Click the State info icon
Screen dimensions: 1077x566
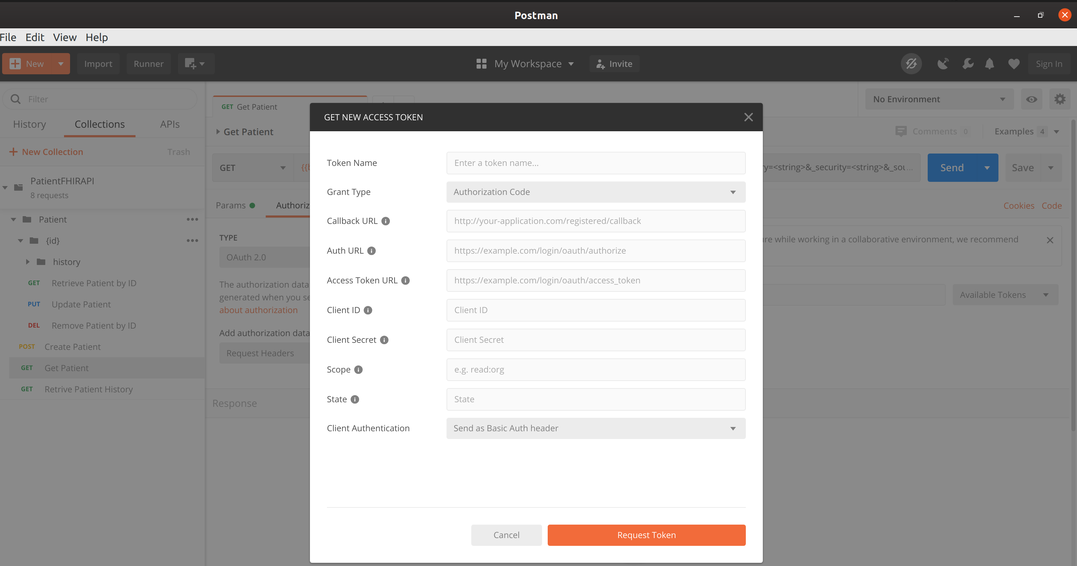pos(355,399)
